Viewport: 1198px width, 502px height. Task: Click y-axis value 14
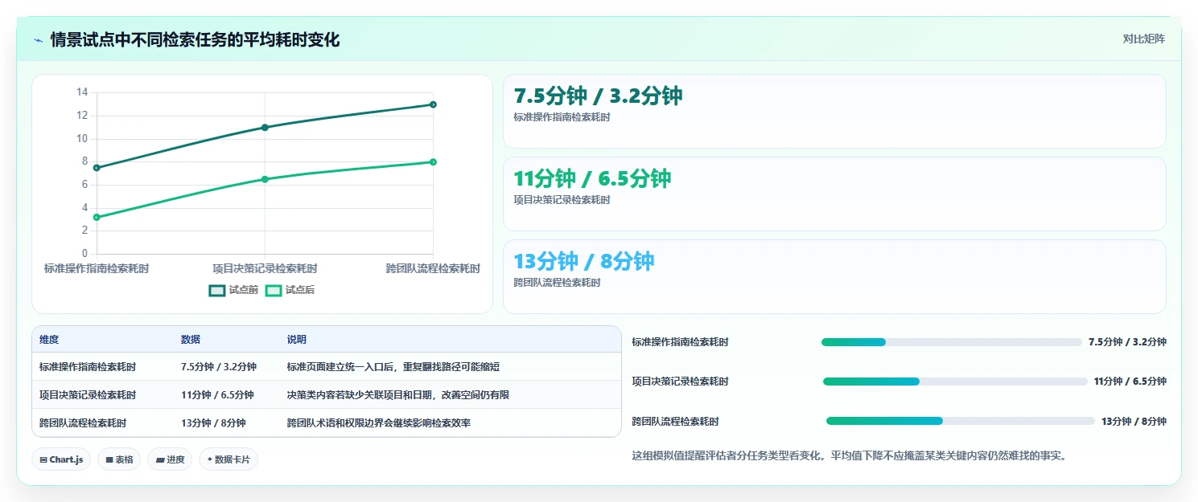[x=82, y=92]
